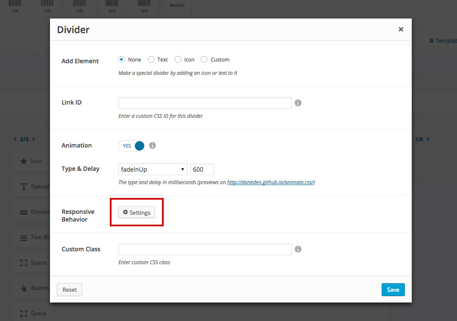
Task: Click the first Space element icon
Action: click(x=24, y=263)
